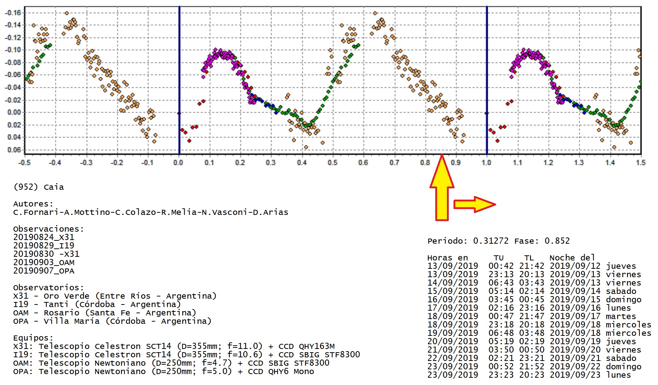Screen dimensions: 658x385
Task: Click the "Fase: 0.852" value
Action: (542, 241)
